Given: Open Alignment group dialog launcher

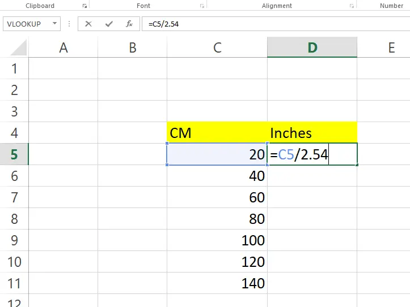Looking at the screenshot, I should tap(352, 6).
